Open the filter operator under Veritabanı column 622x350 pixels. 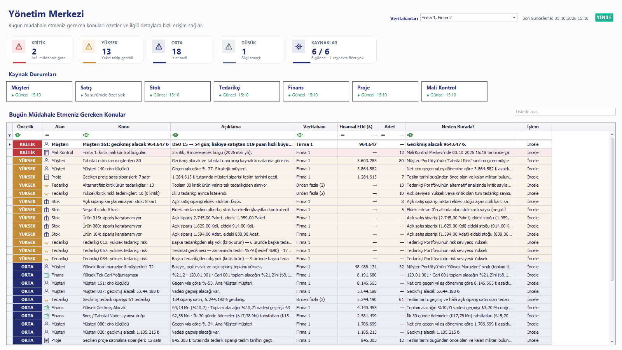[300, 135]
